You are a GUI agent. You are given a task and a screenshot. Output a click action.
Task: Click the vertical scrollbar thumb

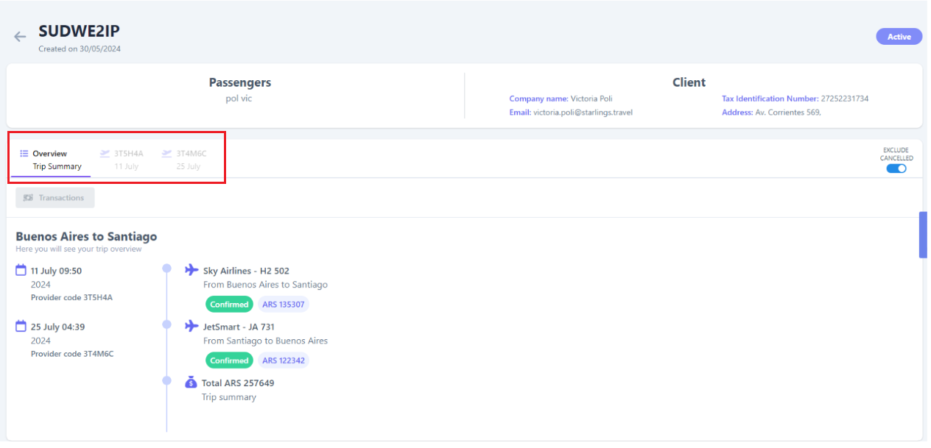(923, 235)
